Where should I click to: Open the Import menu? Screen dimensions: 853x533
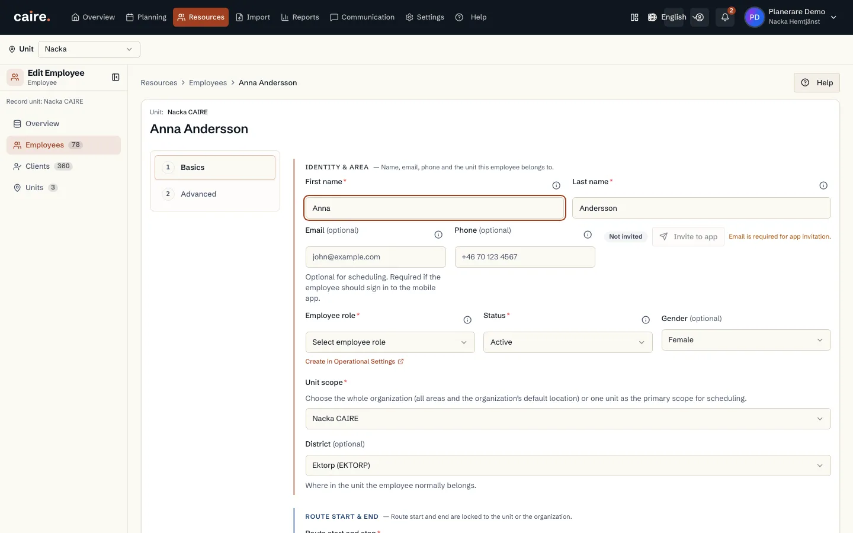253,17
